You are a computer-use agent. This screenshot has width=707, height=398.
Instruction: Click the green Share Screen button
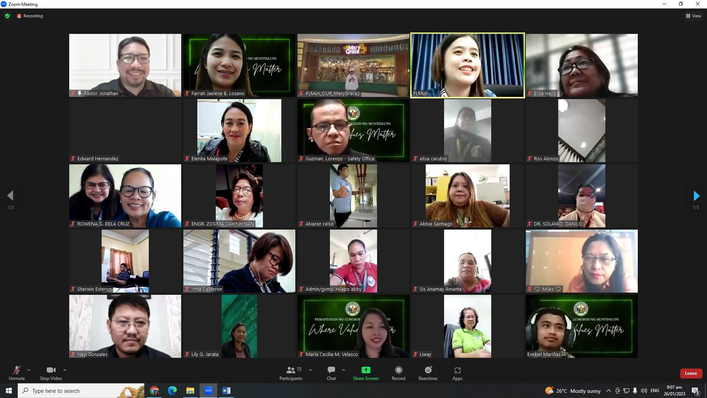(366, 373)
